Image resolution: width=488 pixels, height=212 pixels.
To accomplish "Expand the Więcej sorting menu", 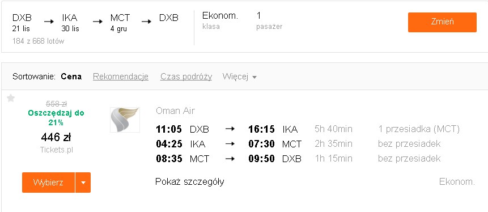I will click(239, 77).
